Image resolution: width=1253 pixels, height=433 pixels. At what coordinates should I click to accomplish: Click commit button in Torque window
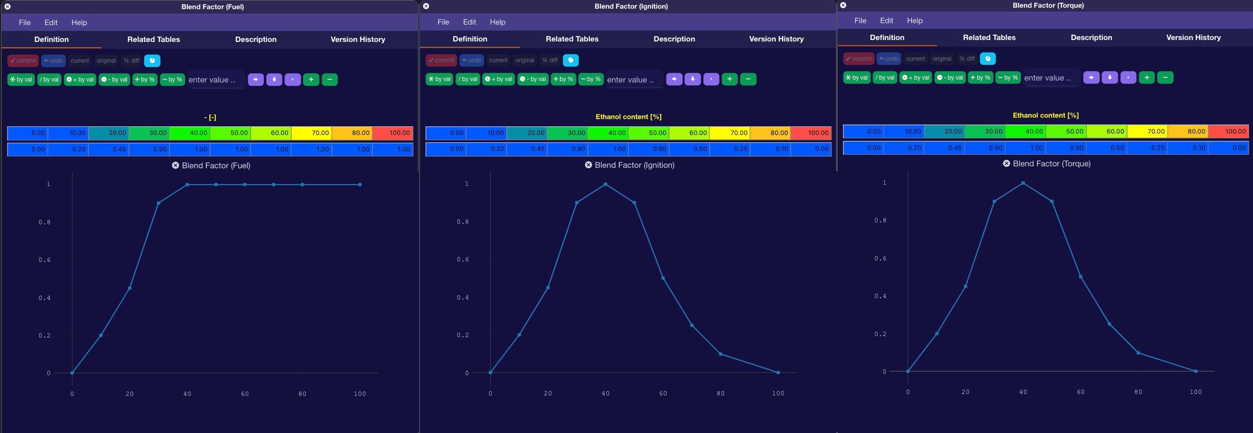coord(858,59)
